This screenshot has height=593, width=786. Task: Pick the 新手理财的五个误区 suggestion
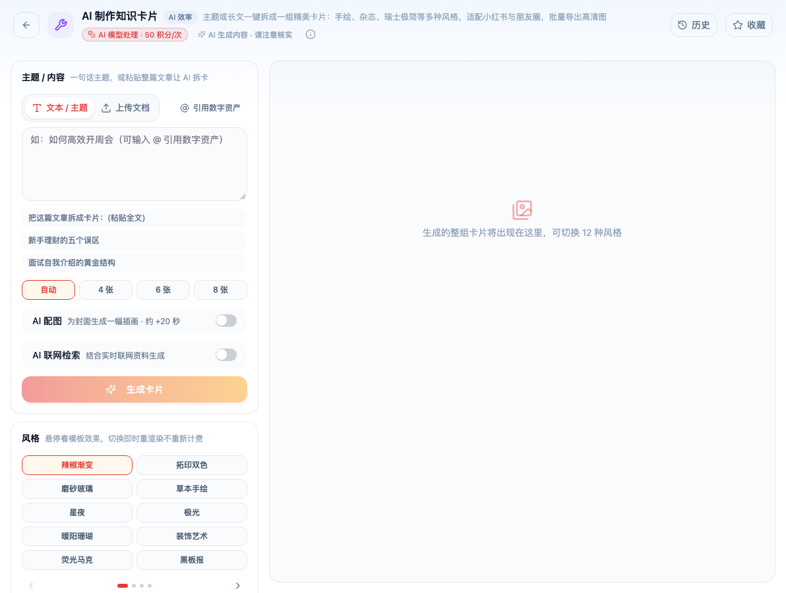click(x=135, y=240)
